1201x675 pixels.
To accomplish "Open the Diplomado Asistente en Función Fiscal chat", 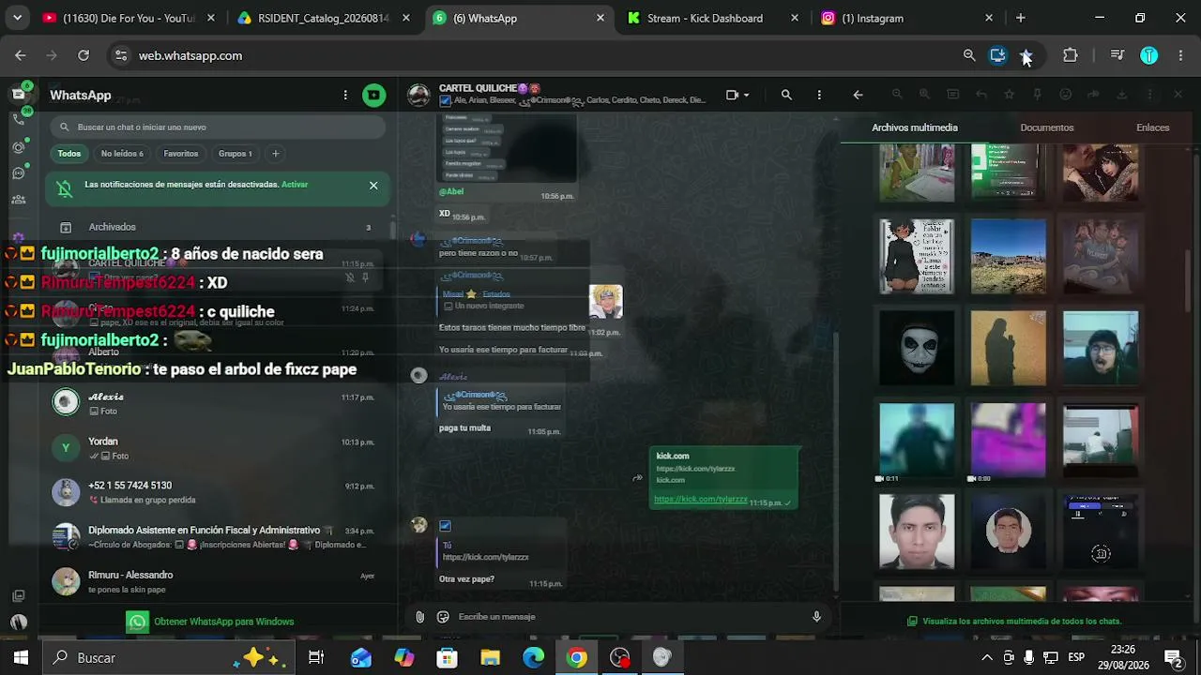I will (218, 537).
